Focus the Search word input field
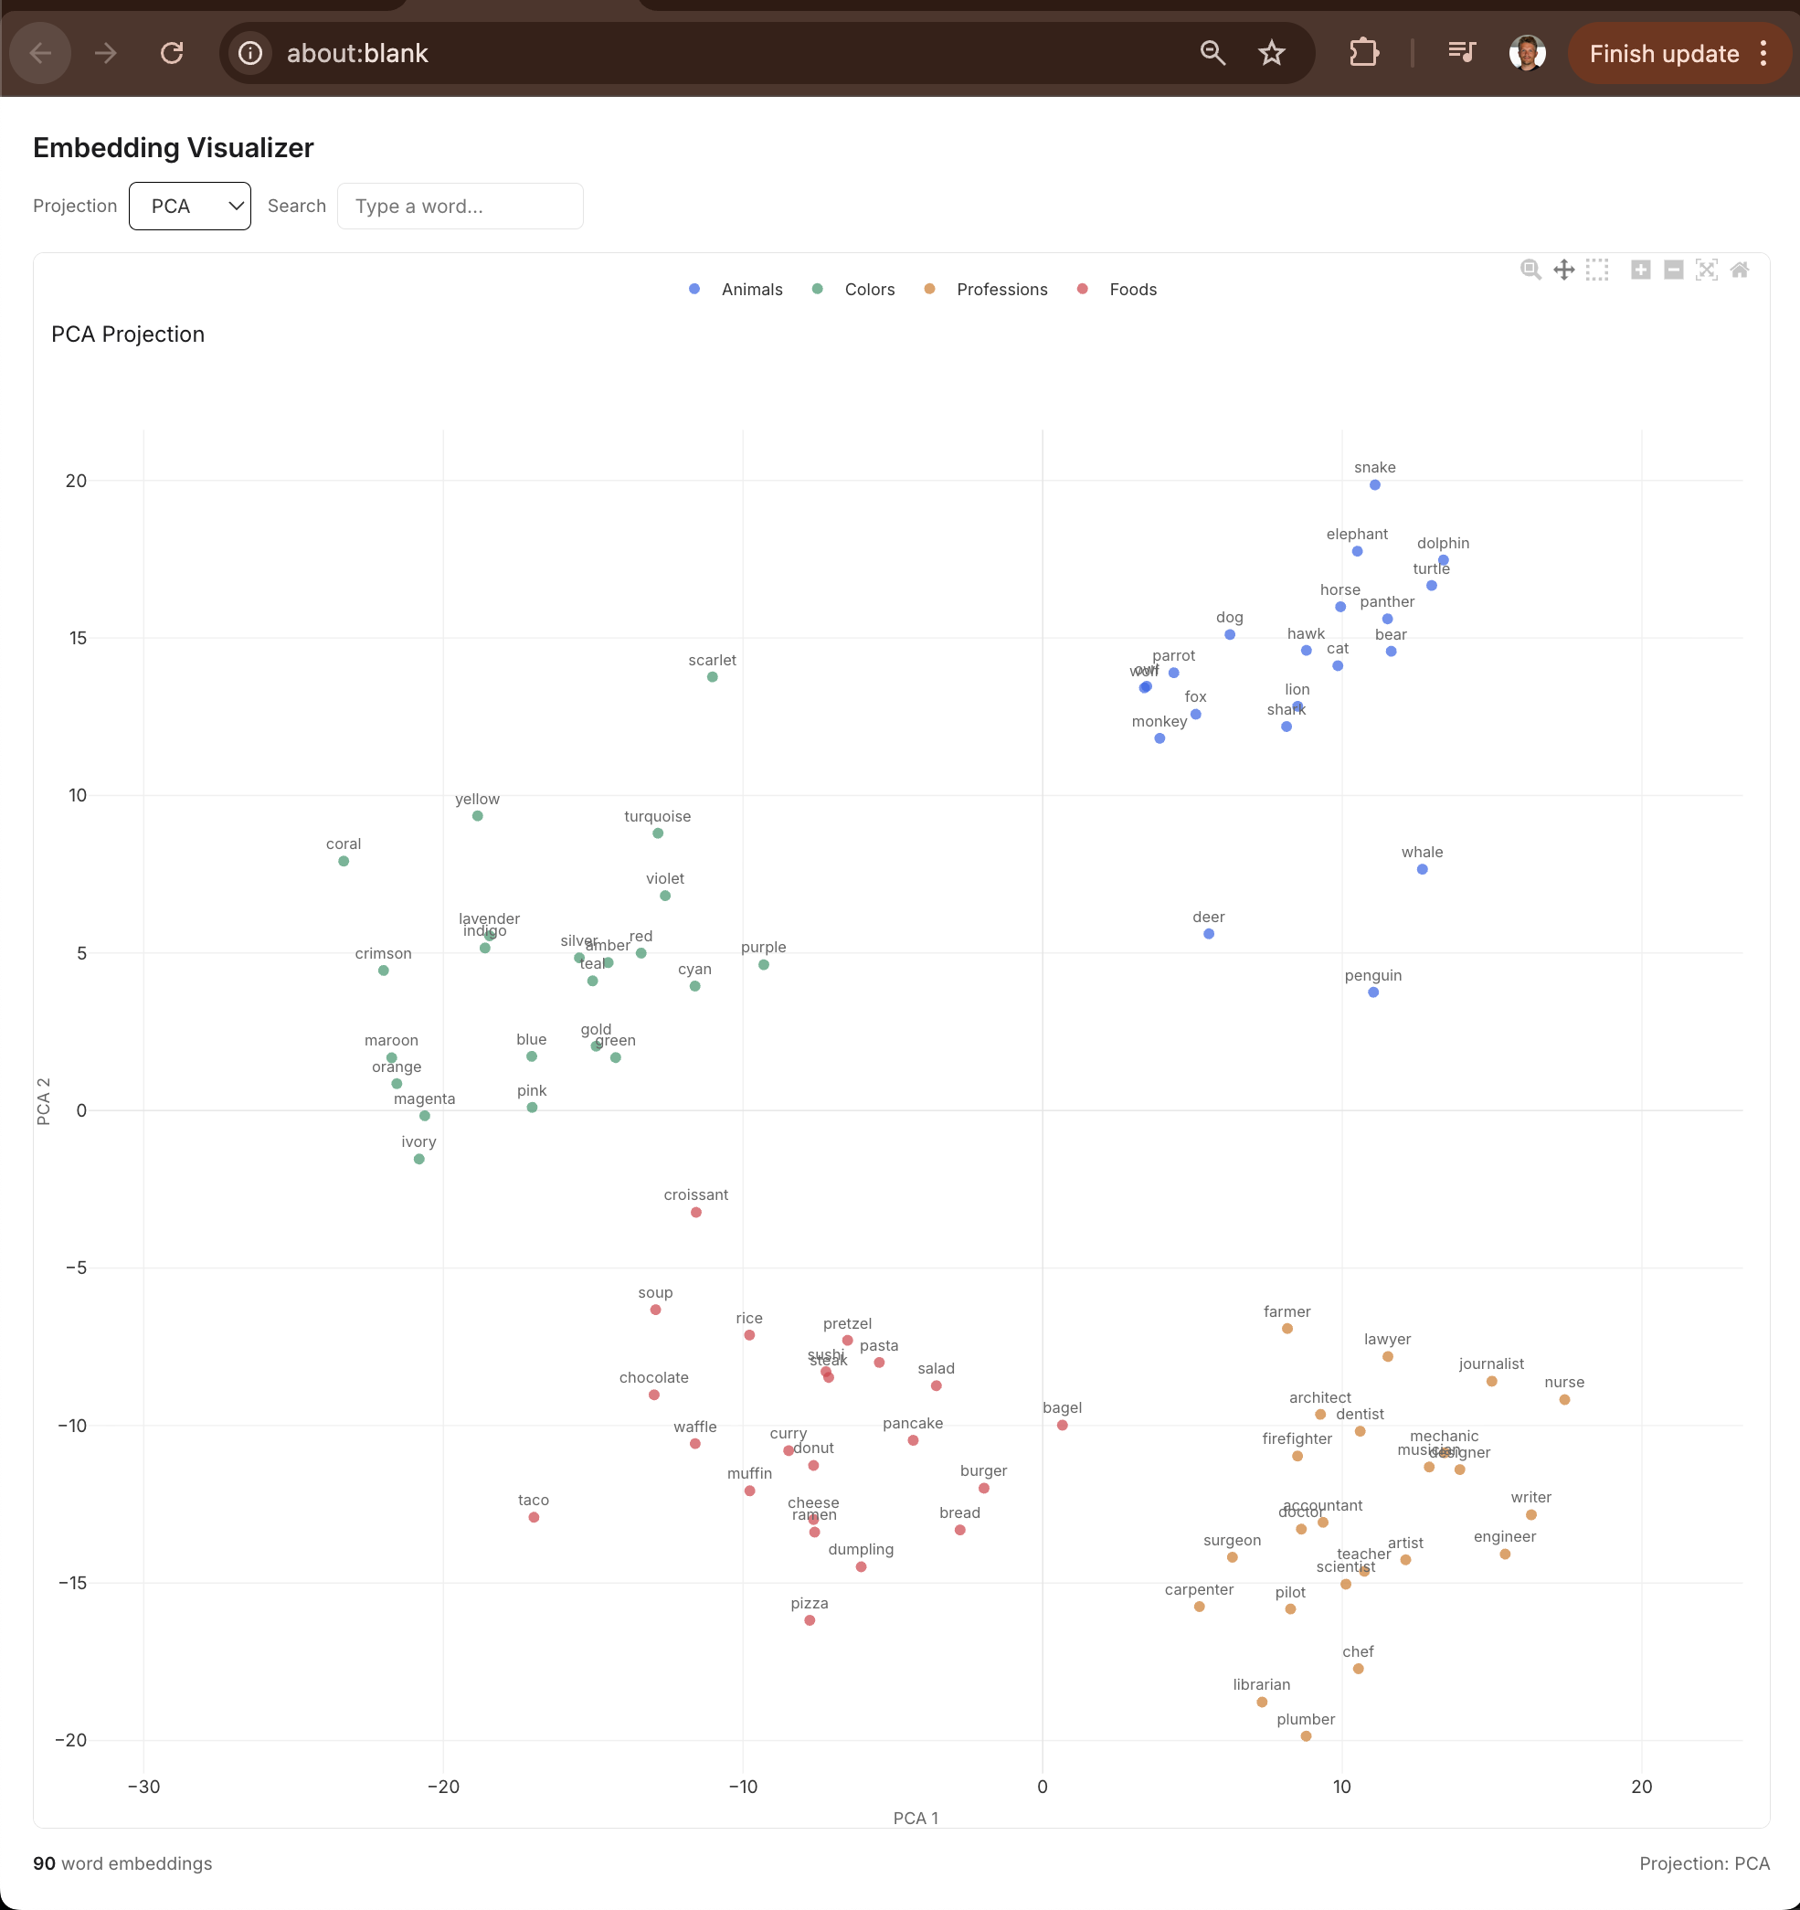The width and height of the screenshot is (1800, 1910). [461, 206]
